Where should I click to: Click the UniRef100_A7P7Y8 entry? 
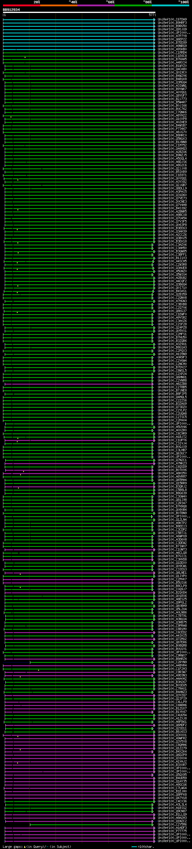(x=172, y=36)
